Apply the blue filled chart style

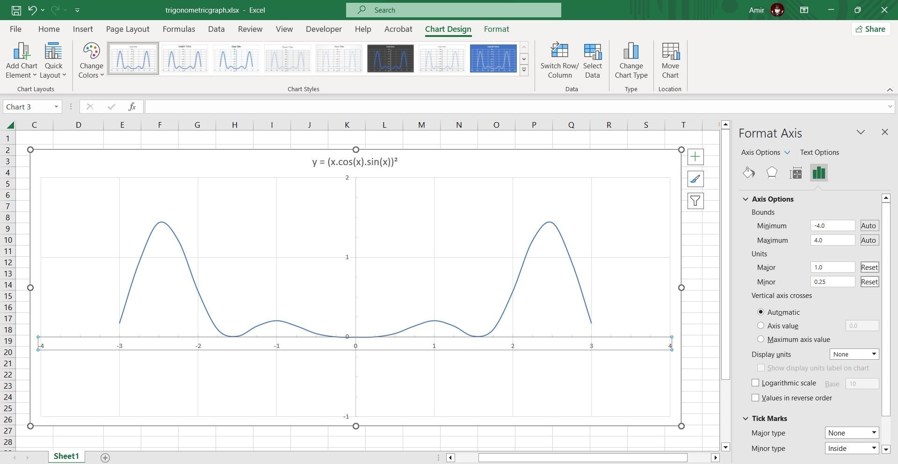tap(493, 58)
